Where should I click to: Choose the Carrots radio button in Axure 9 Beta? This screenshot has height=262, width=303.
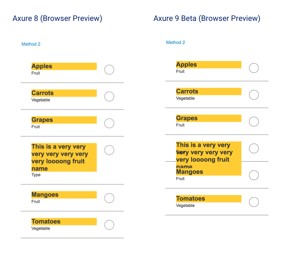point(254,94)
